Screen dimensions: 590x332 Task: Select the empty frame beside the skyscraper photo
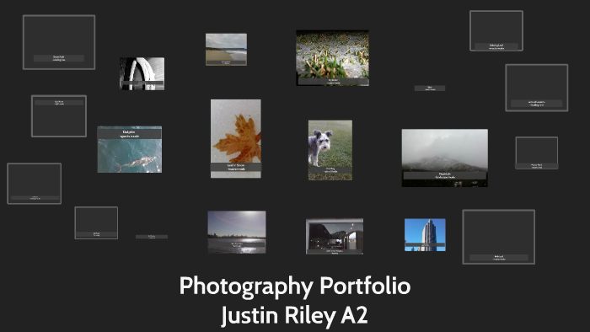(499, 237)
